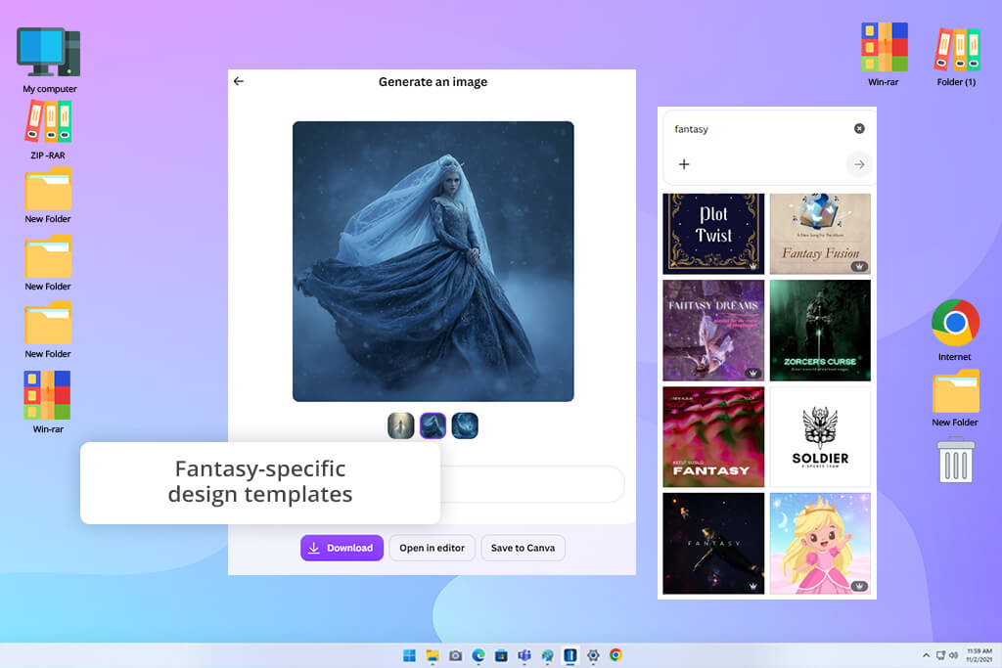Open the Recycle Bin on the desktop
The image size is (1002, 668).
[955, 460]
